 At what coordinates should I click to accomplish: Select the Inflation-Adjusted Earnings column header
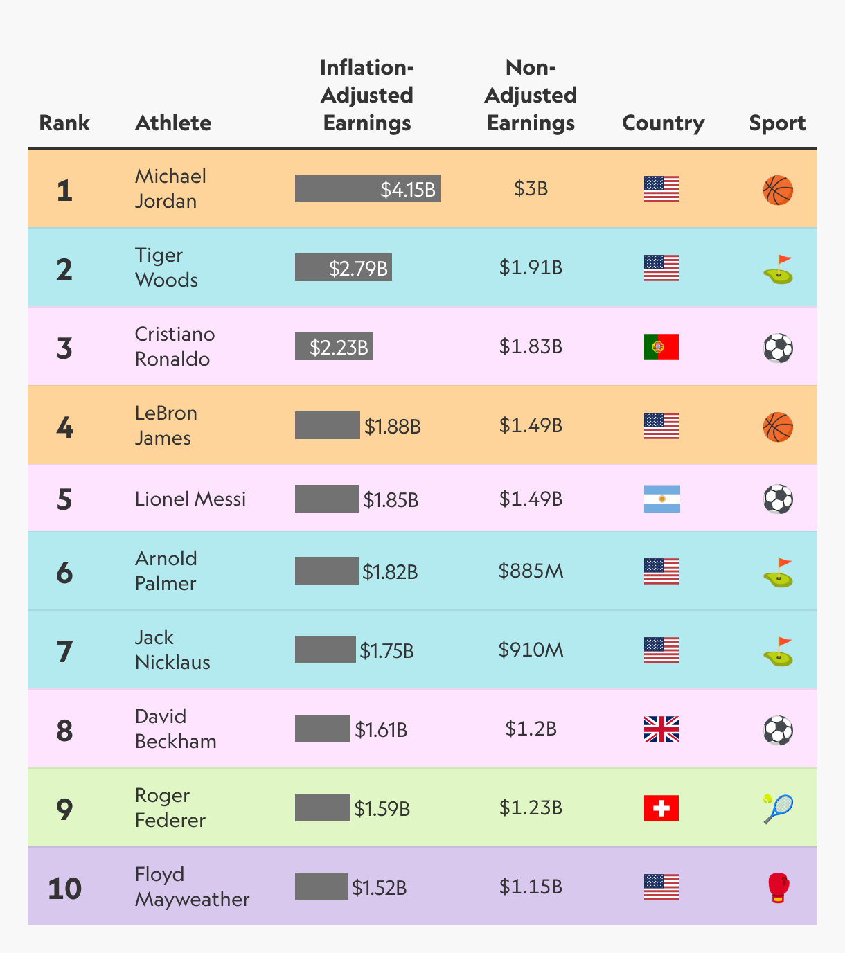pyautogui.click(x=367, y=96)
